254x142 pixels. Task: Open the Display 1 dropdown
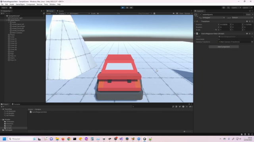(63, 13)
